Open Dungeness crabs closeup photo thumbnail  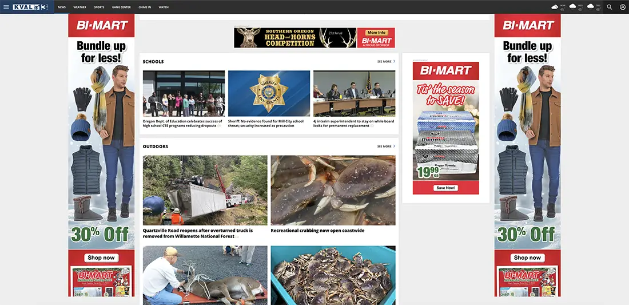(333, 190)
